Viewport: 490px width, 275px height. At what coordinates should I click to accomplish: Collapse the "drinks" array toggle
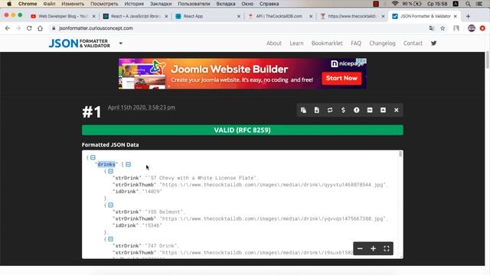click(x=128, y=164)
